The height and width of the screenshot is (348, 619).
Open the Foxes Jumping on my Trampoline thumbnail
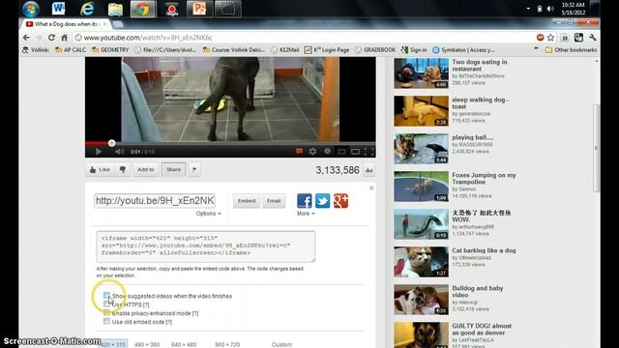[x=422, y=187]
